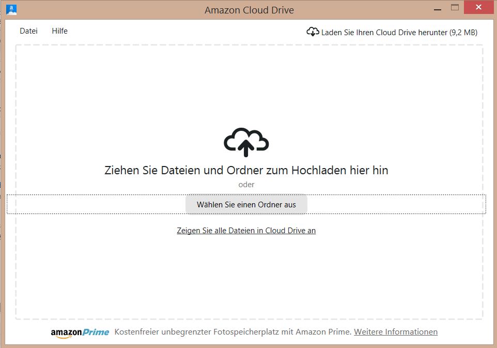The height and width of the screenshot is (348, 497).
Task: Click 'Laden Sie Ihren Cloud Drive herunter' link
Action: coord(399,33)
